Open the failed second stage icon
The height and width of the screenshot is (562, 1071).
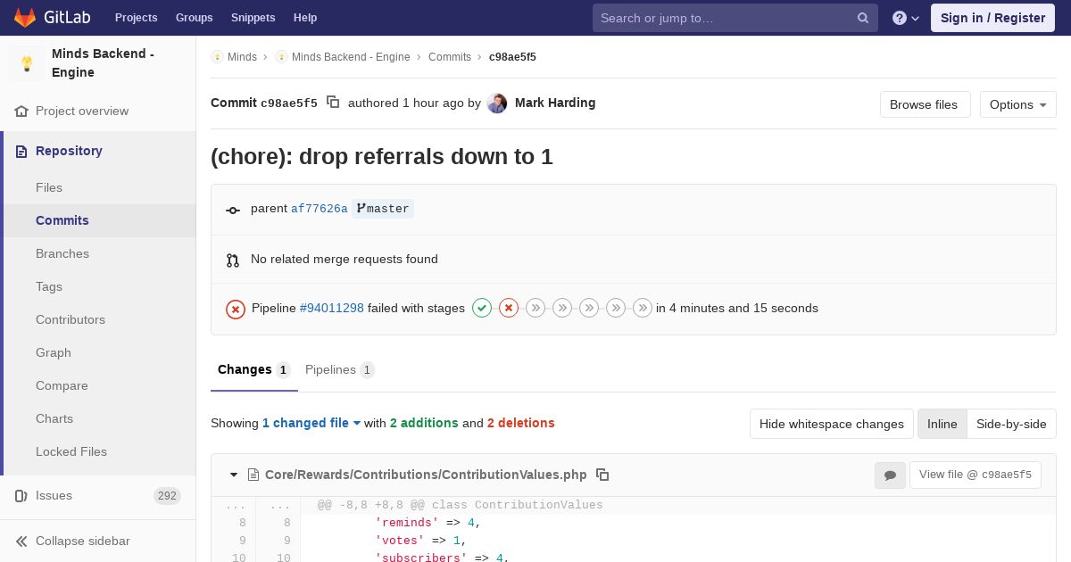[509, 308]
